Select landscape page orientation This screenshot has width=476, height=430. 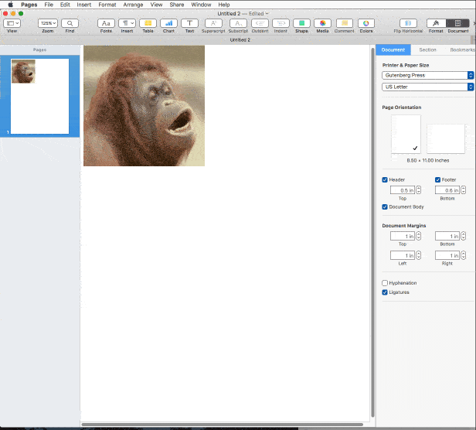(x=446, y=138)
